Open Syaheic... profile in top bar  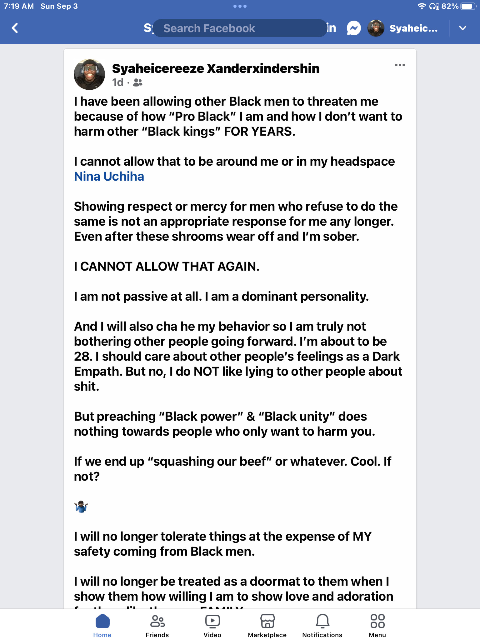pyautogui.click(x=413, y=28)
